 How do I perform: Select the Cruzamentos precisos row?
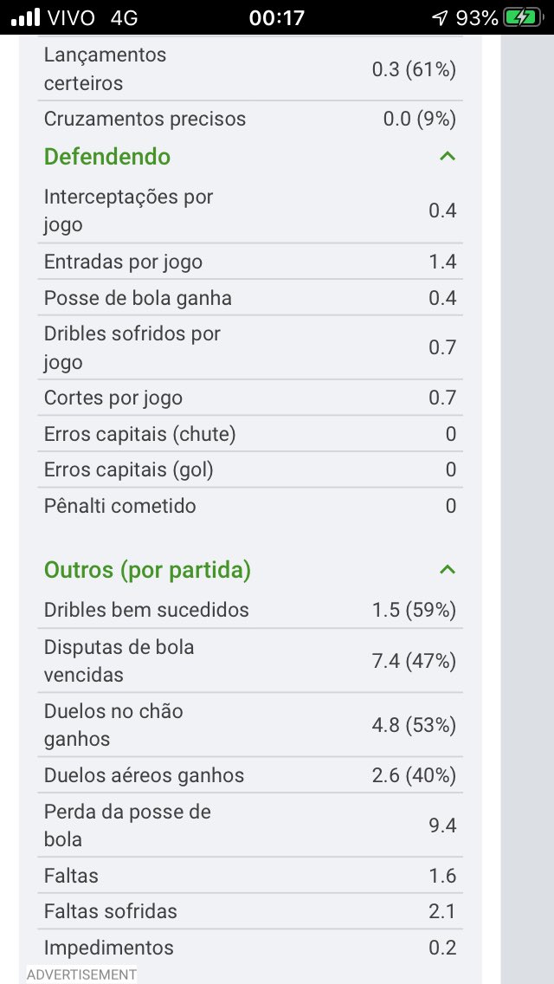[x=249, y=119]
